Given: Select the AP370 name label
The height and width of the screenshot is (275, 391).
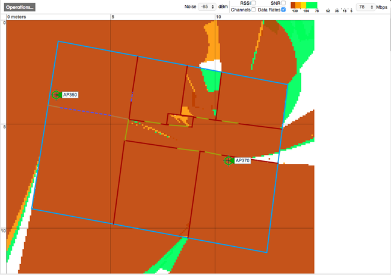Looking at the screenshot, I should (x=242, y=161).
